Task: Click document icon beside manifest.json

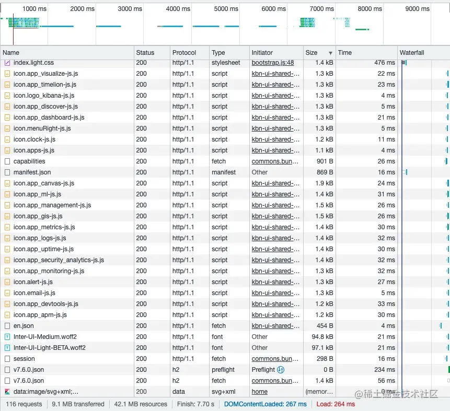Action: click(x=7, y=172)
